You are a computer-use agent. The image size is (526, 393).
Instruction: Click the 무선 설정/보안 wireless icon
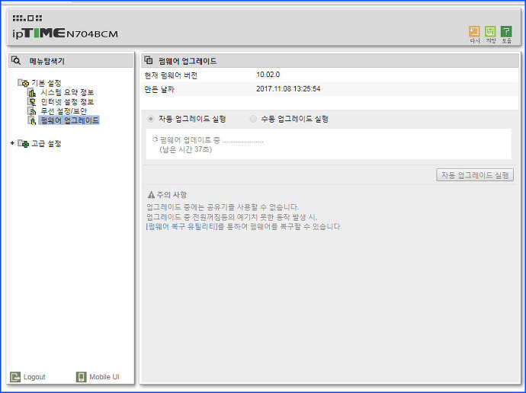[x=32, y=111]
